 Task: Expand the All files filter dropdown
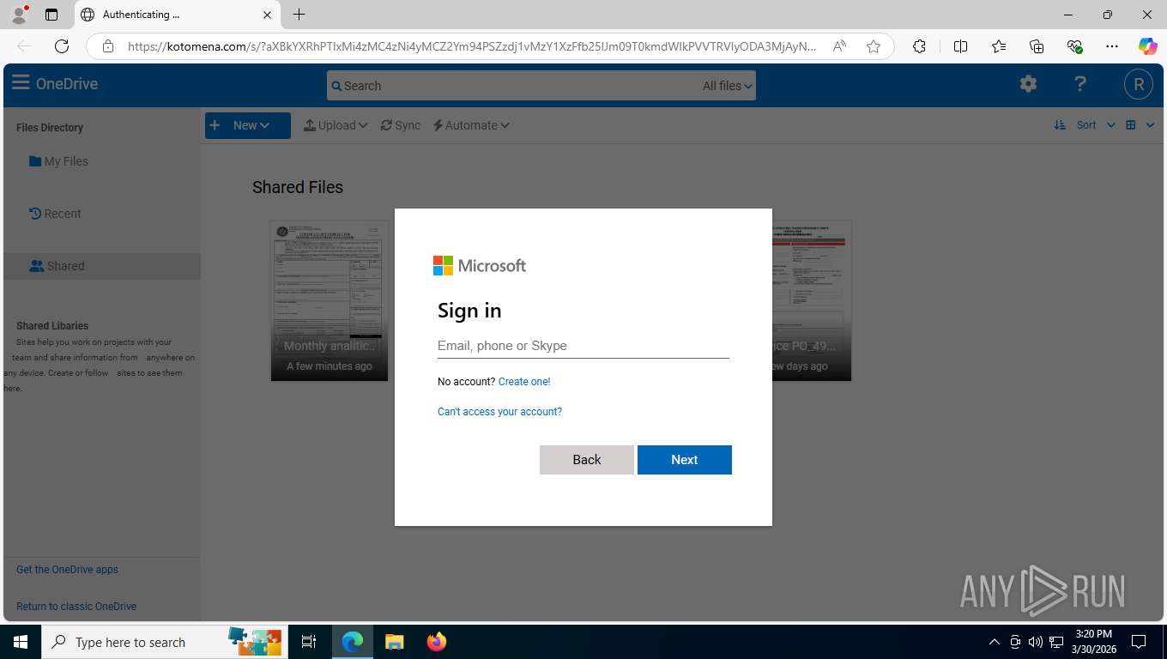tap(727, 86)
